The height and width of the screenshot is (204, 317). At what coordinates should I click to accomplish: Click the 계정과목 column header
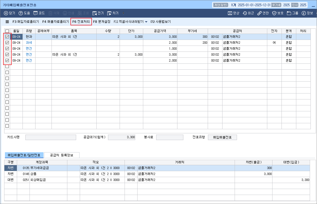point(42,162)
